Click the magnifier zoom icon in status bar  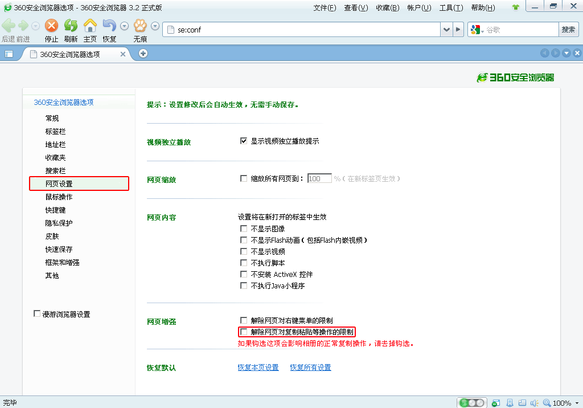tap(547, 403)
